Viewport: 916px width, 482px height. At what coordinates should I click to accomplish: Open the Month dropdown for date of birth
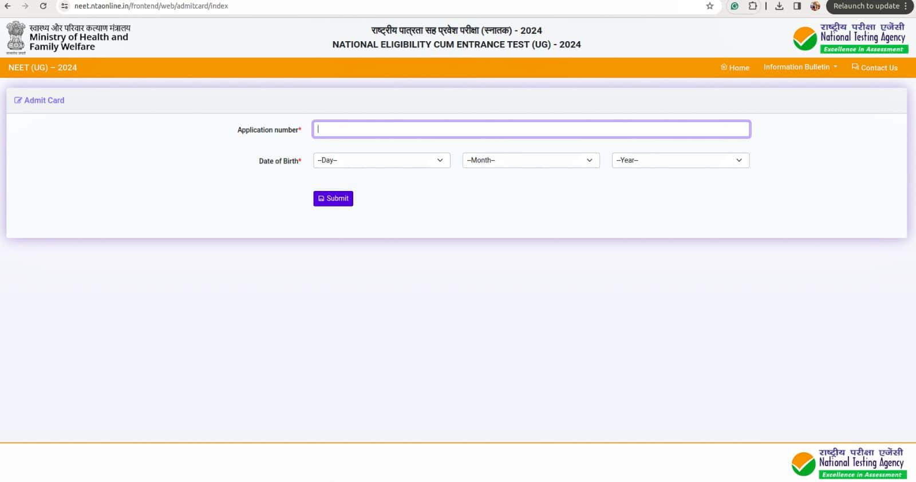tap(531, 160)
